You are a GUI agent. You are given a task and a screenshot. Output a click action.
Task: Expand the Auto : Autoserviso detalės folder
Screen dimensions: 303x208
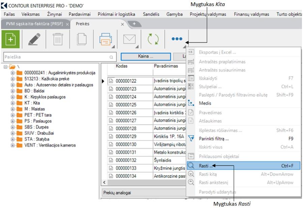(12, 85)
